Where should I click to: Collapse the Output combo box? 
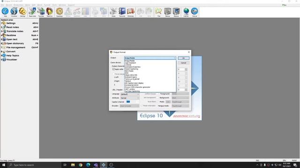tap(174, 58)
